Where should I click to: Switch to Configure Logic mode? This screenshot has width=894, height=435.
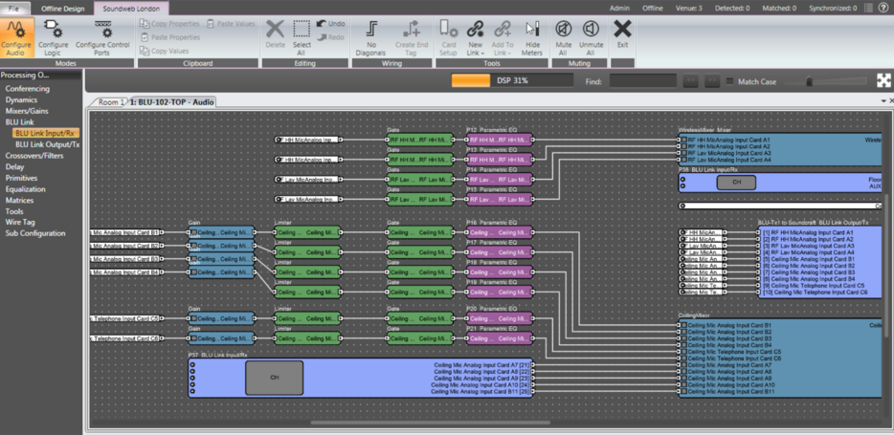coord(53,37)
